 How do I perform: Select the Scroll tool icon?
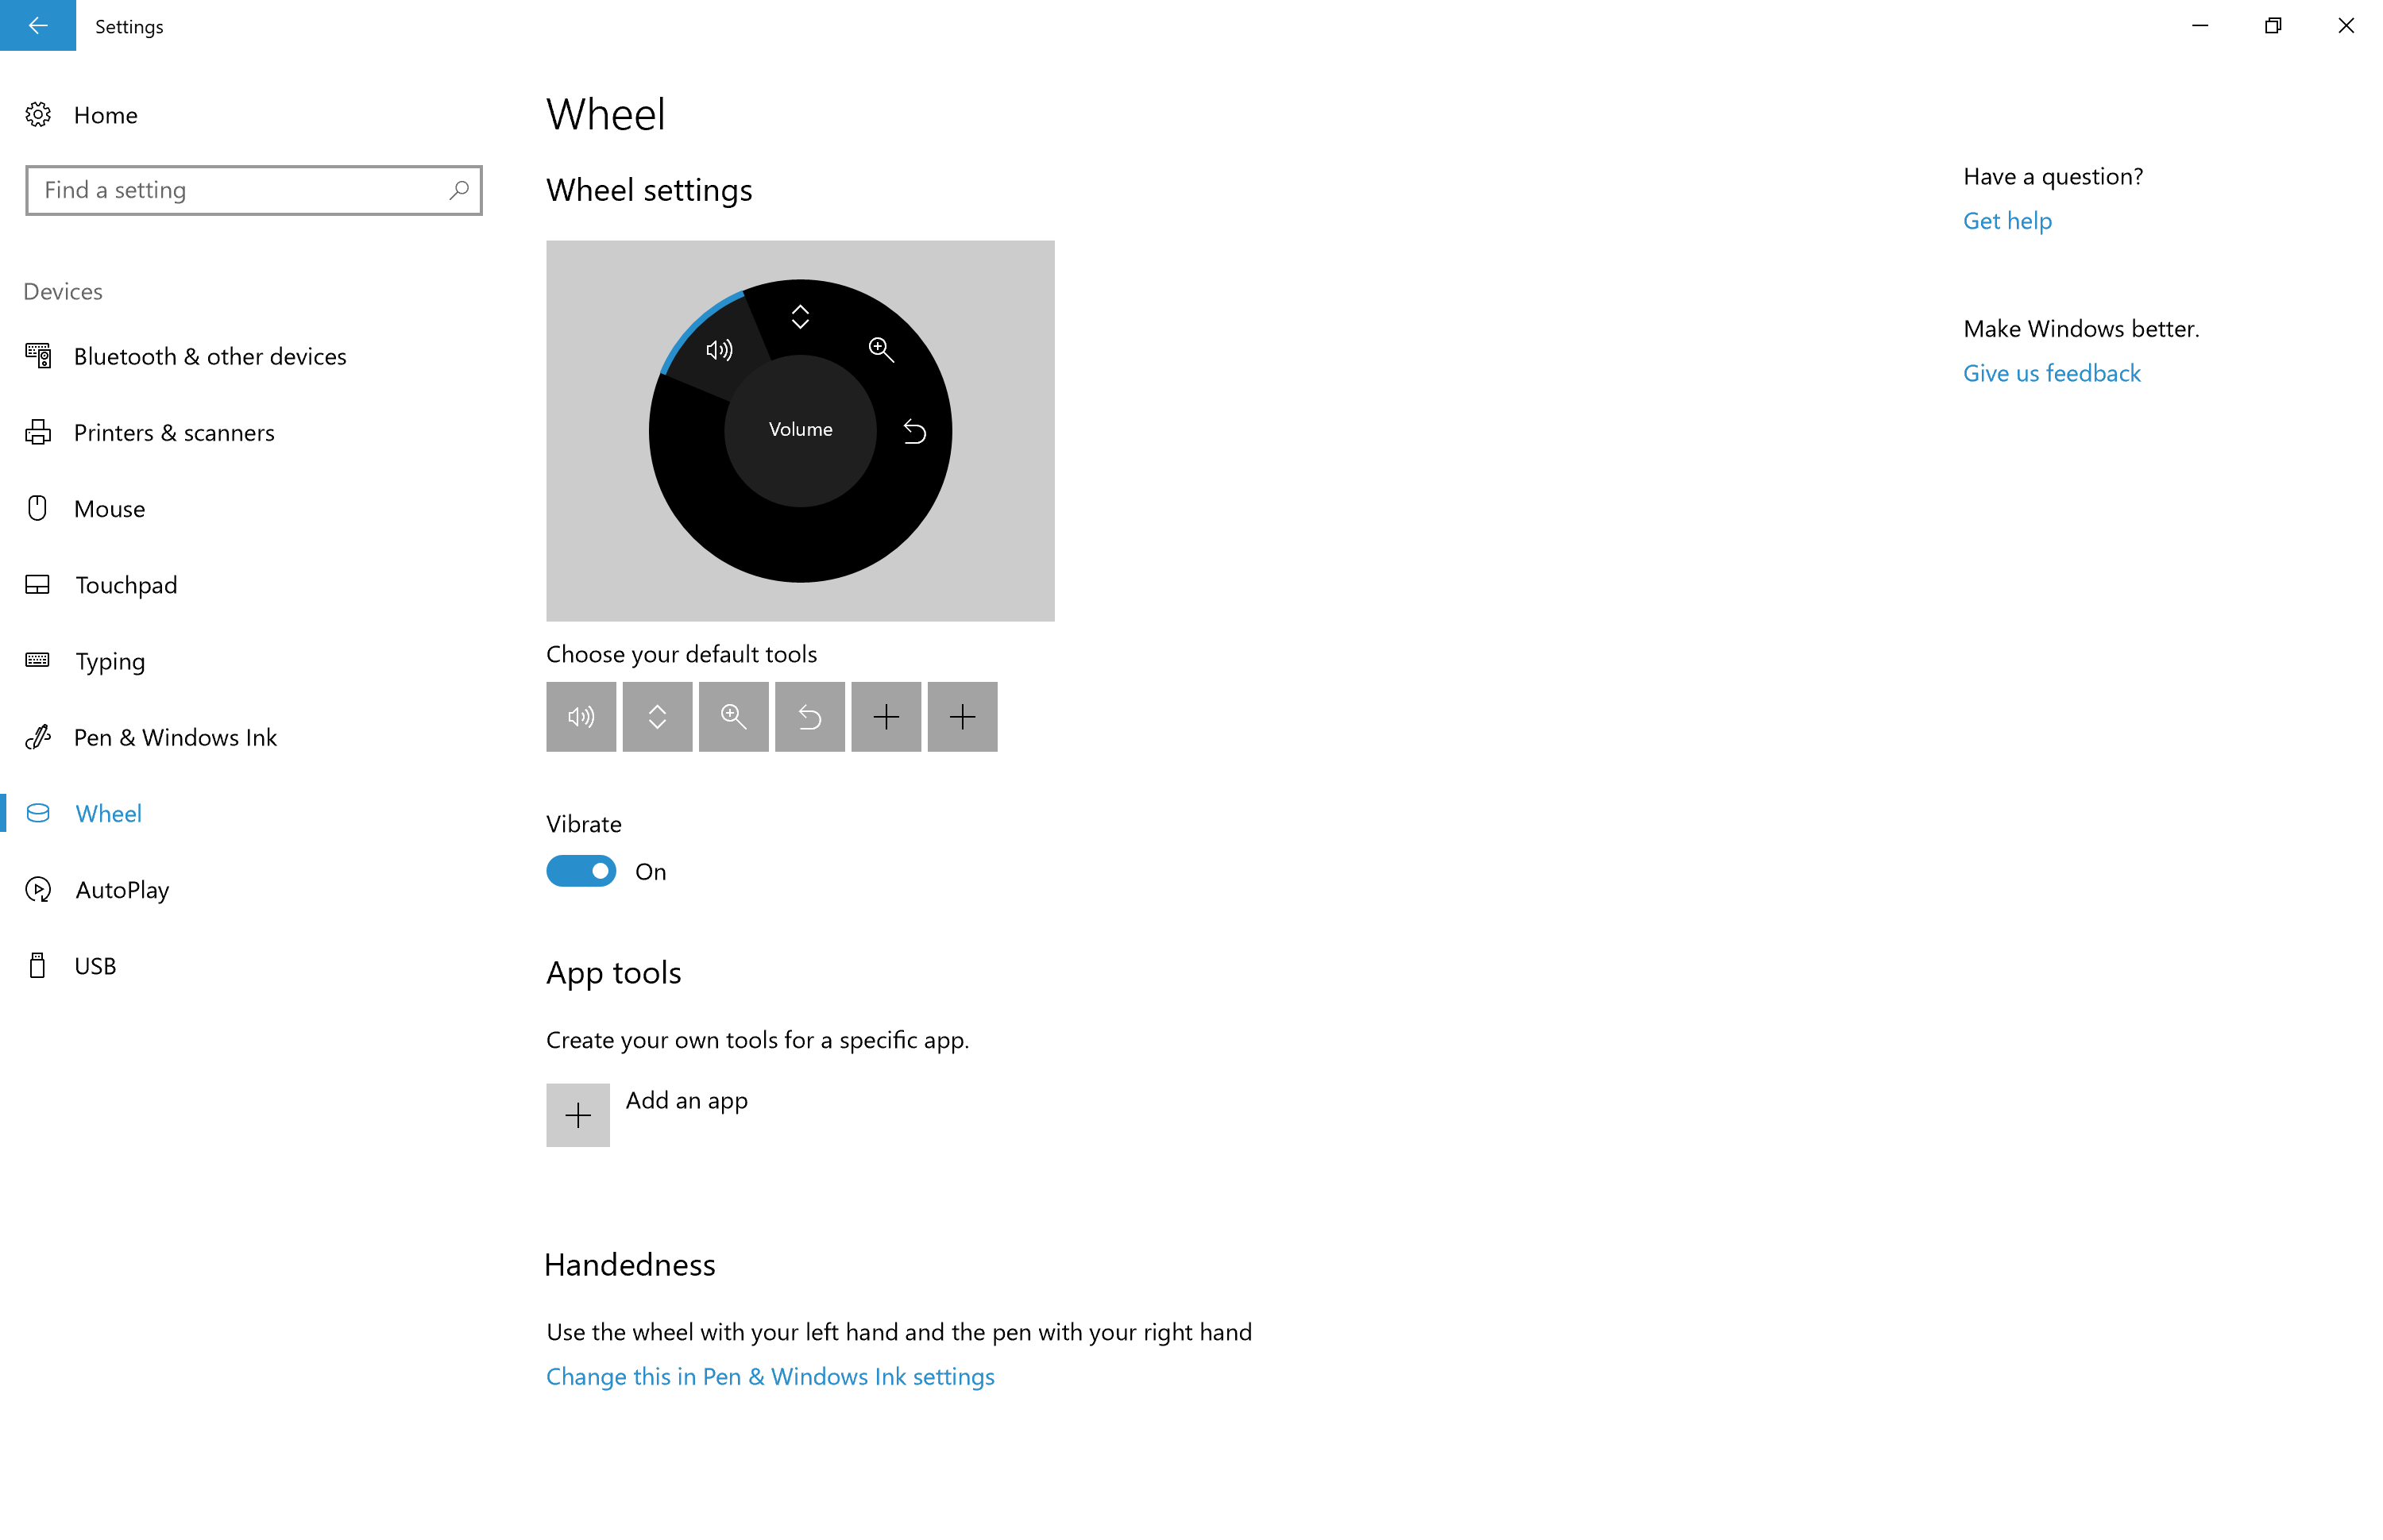click(x=657, y=715)
